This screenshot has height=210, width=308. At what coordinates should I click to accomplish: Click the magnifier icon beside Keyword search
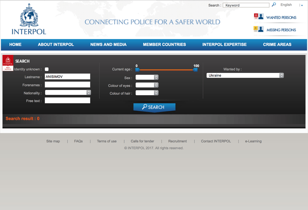pyautogui.click(x=274, y=5)
